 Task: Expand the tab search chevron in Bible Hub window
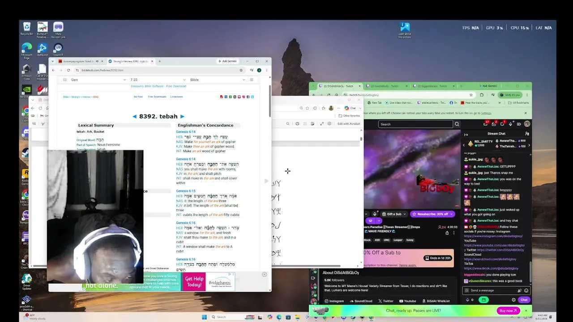[53, 61]
